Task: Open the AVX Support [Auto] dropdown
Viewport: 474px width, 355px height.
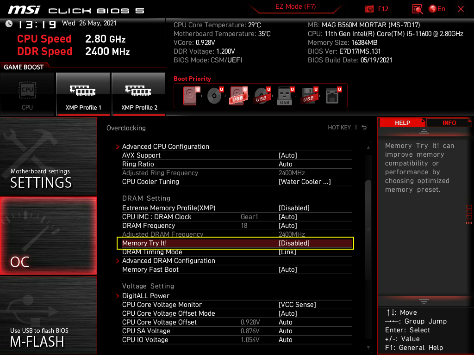Action: click(288, 155)
